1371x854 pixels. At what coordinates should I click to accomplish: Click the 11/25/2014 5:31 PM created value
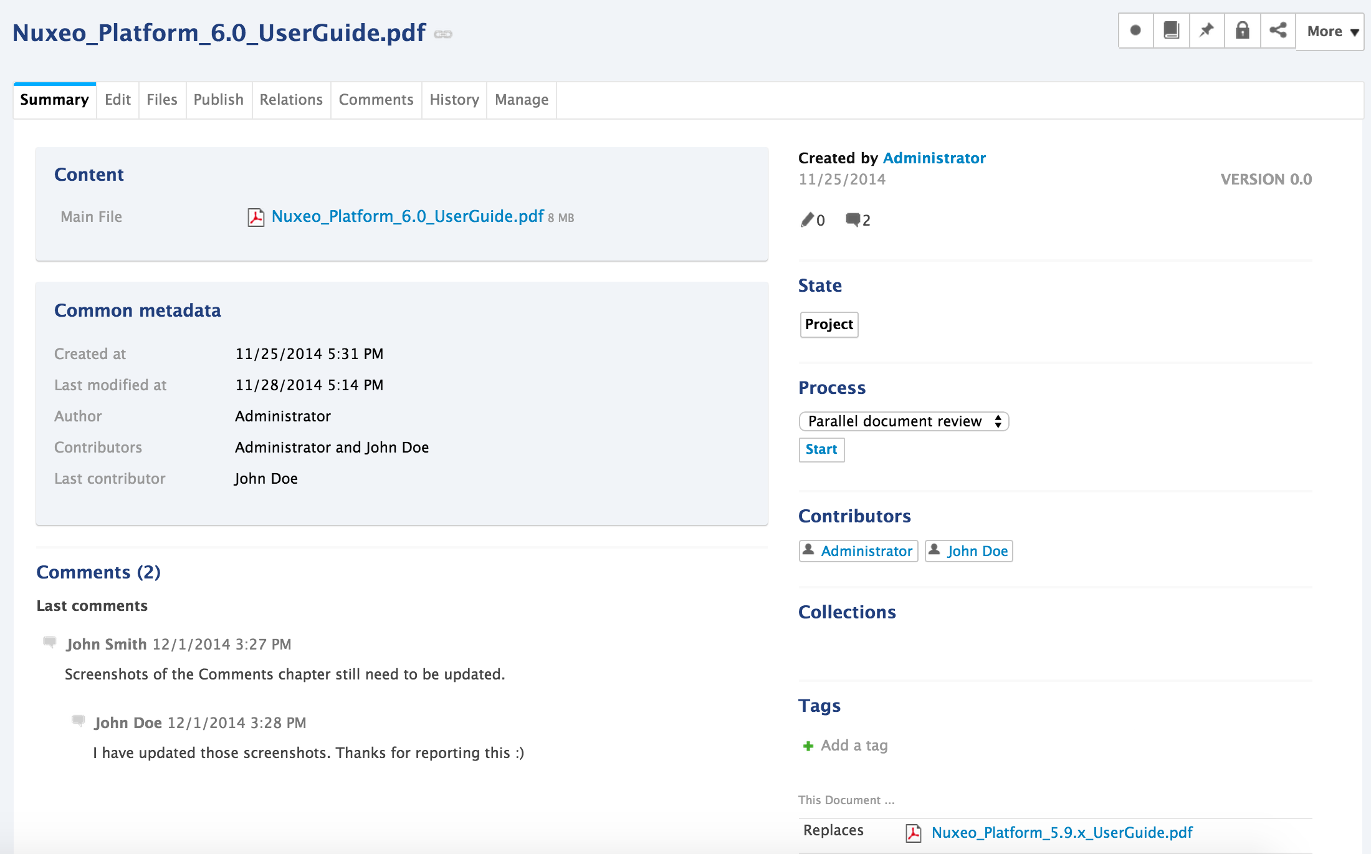(309, 354)
